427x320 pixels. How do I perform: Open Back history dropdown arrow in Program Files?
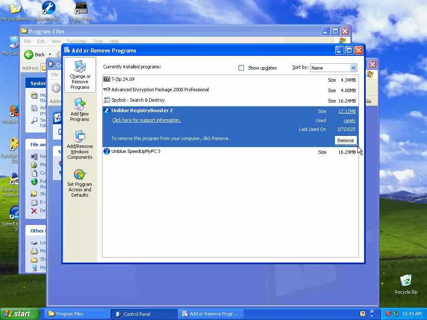point(50,55)
